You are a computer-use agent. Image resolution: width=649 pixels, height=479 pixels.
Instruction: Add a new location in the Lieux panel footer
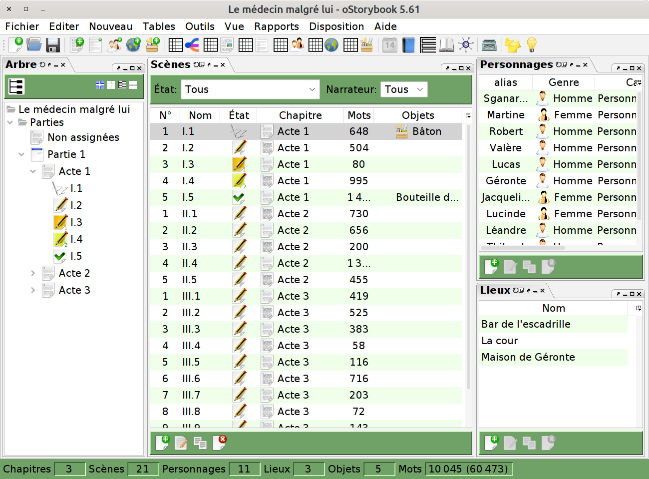491,443
